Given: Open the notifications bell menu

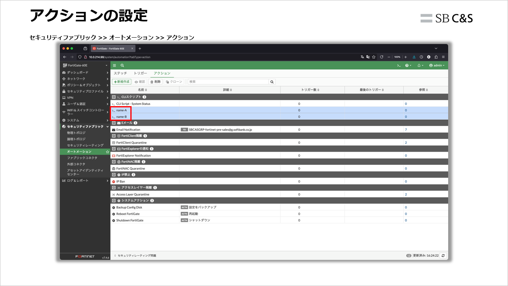Looking at the screenshot, I should pos(420,65).
